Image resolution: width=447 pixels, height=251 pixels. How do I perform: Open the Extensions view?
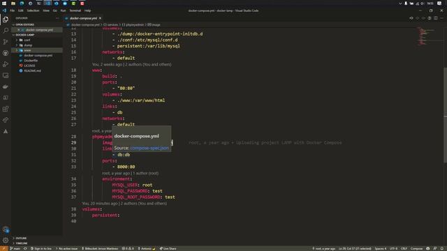pyautogui.click(x=6, y=109)
